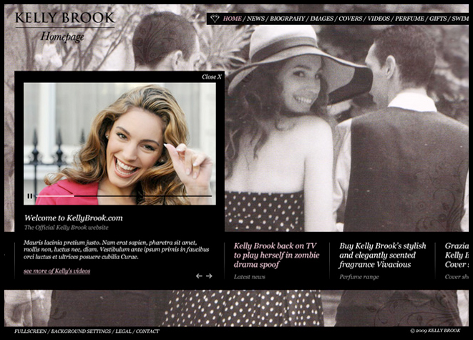This screenshot has width=473, height=340.
Task: Follow the 'see more of Kelly's videos' link
Action: click(57, 271)
